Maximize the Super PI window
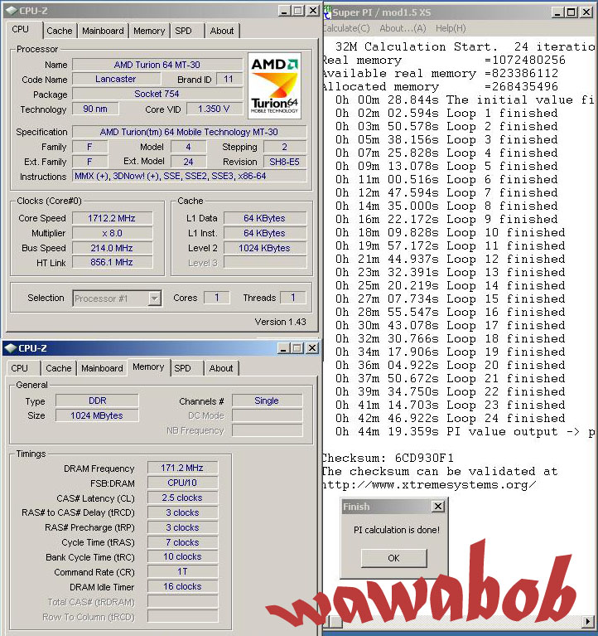 (x=571, y=12)
